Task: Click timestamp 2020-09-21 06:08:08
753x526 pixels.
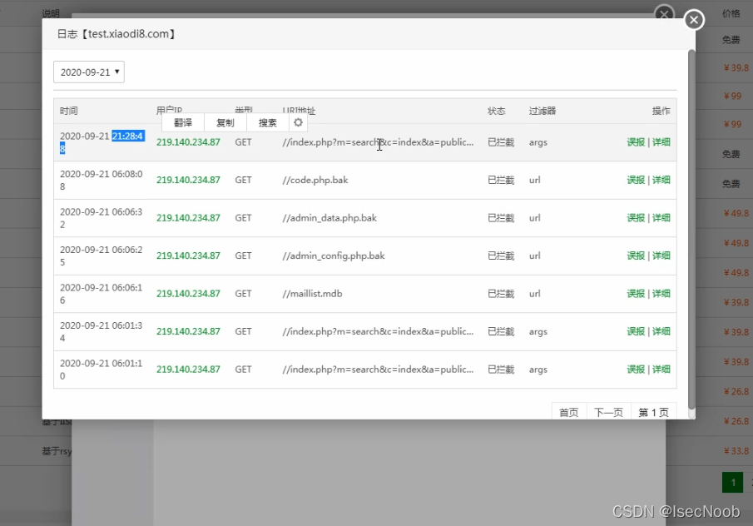Action: (x=101, y=180)
